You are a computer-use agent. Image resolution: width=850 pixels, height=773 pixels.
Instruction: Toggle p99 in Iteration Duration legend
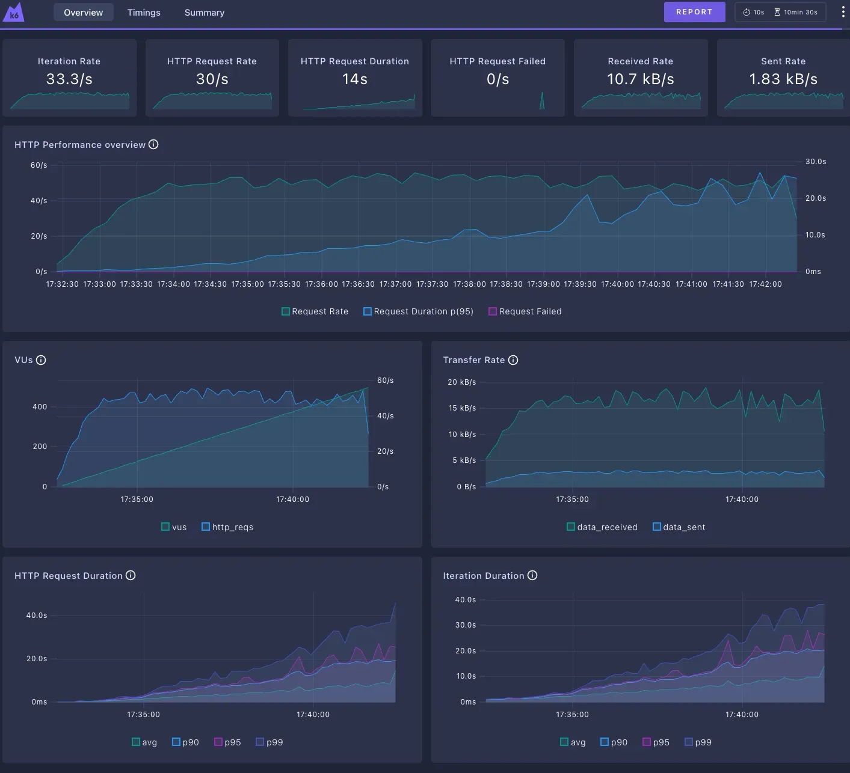click(x=698, y=742)
